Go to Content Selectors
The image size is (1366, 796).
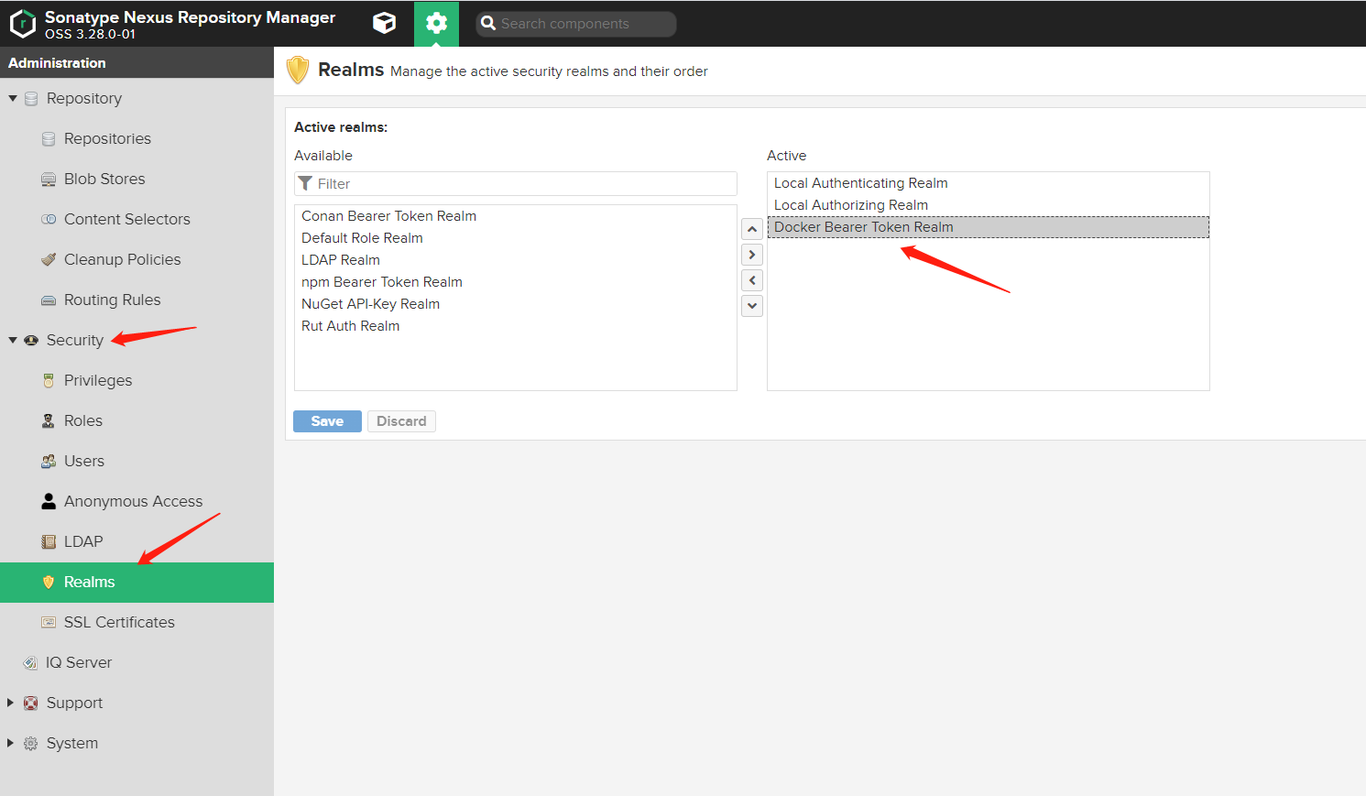click(137, 219)
